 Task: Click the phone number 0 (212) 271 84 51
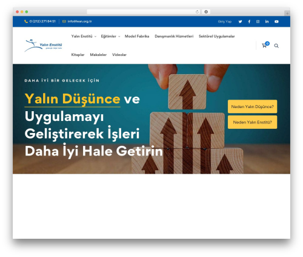[x=42, y=21]
